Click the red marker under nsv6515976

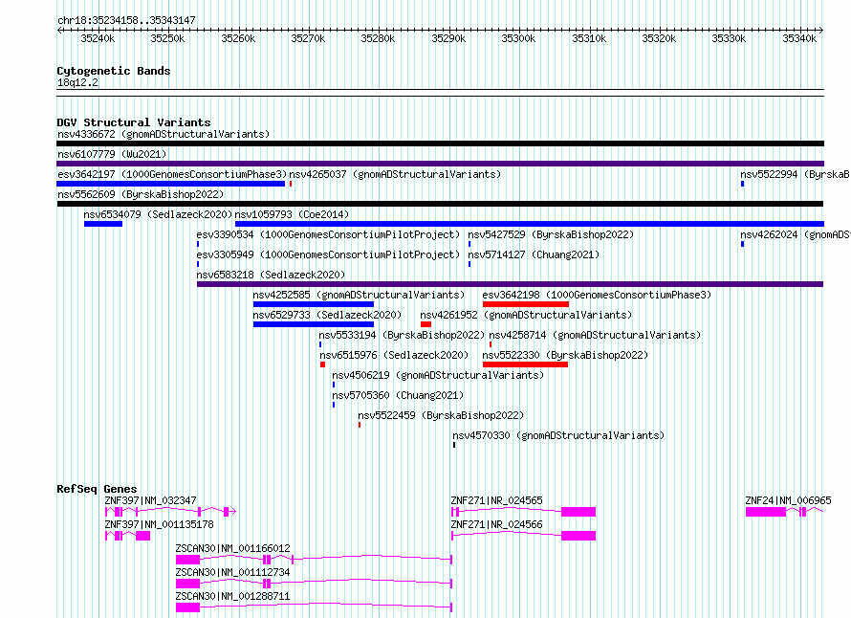[323, 364]
